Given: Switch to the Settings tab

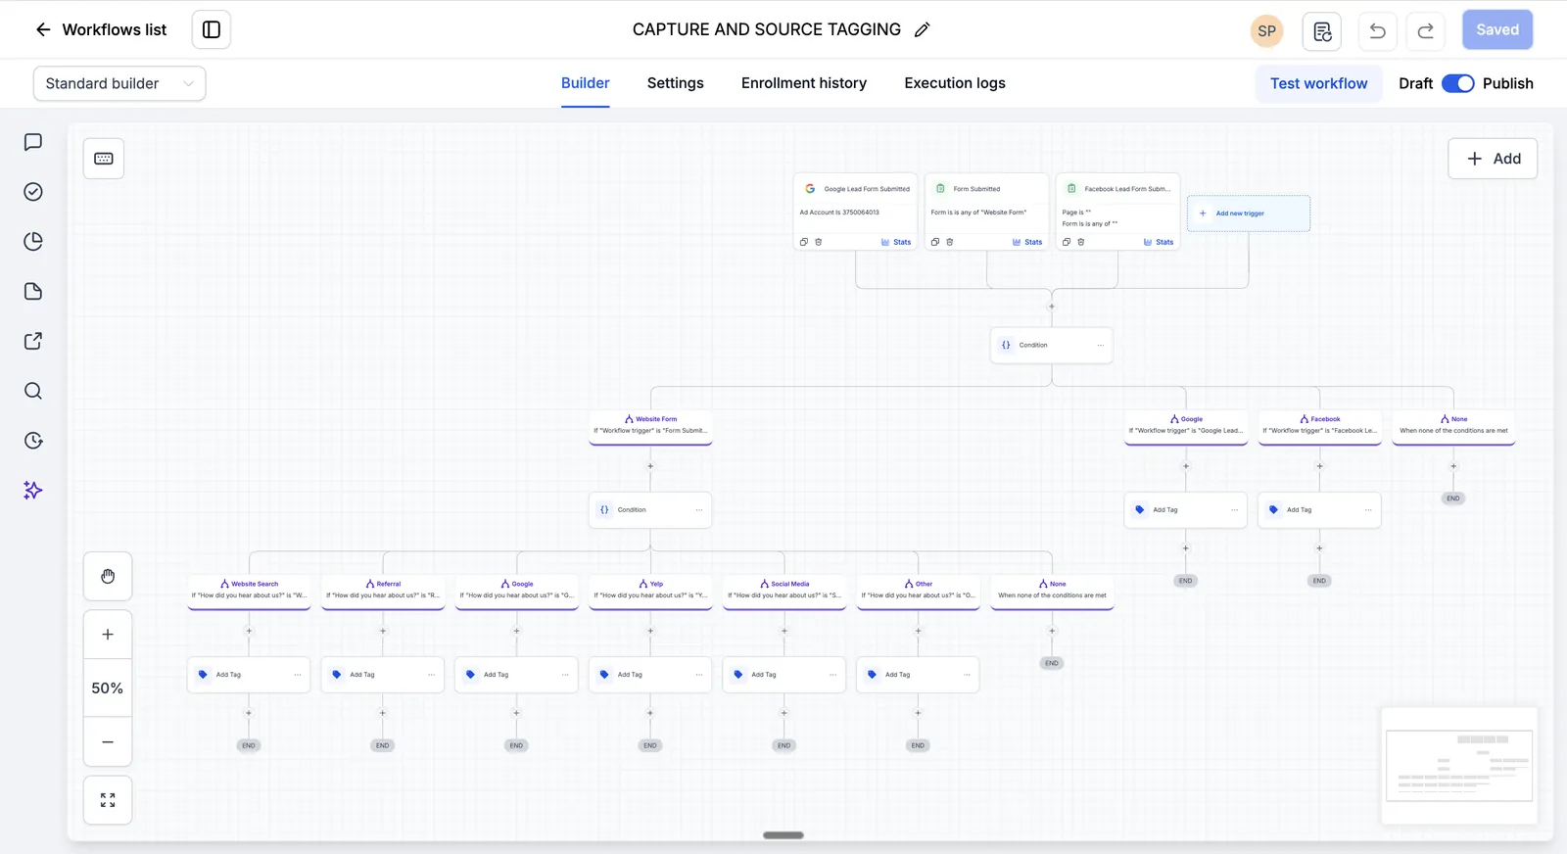Looking at the screenshot, I should 676,83.
